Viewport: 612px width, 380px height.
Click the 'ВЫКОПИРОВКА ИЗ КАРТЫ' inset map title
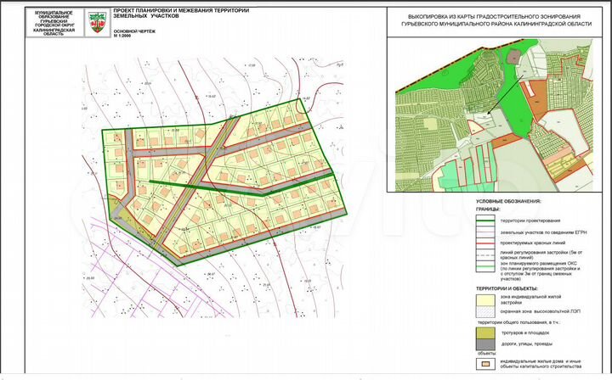(494, 20)
